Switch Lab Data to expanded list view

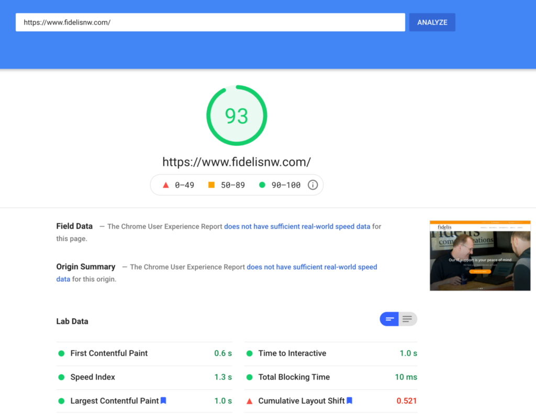coord(407,319)
